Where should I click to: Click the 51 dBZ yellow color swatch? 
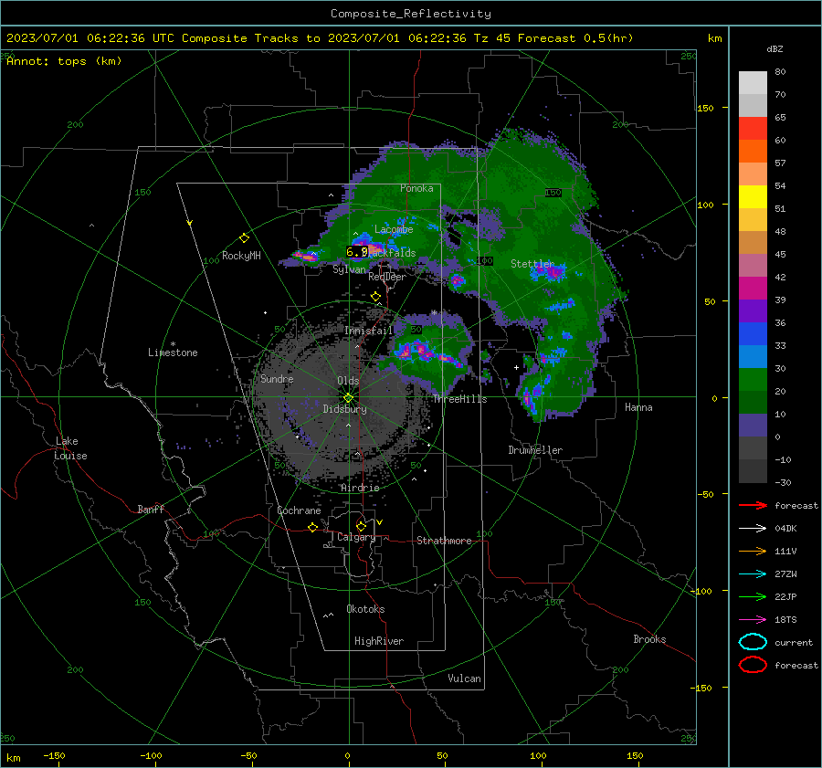[753, 197]
